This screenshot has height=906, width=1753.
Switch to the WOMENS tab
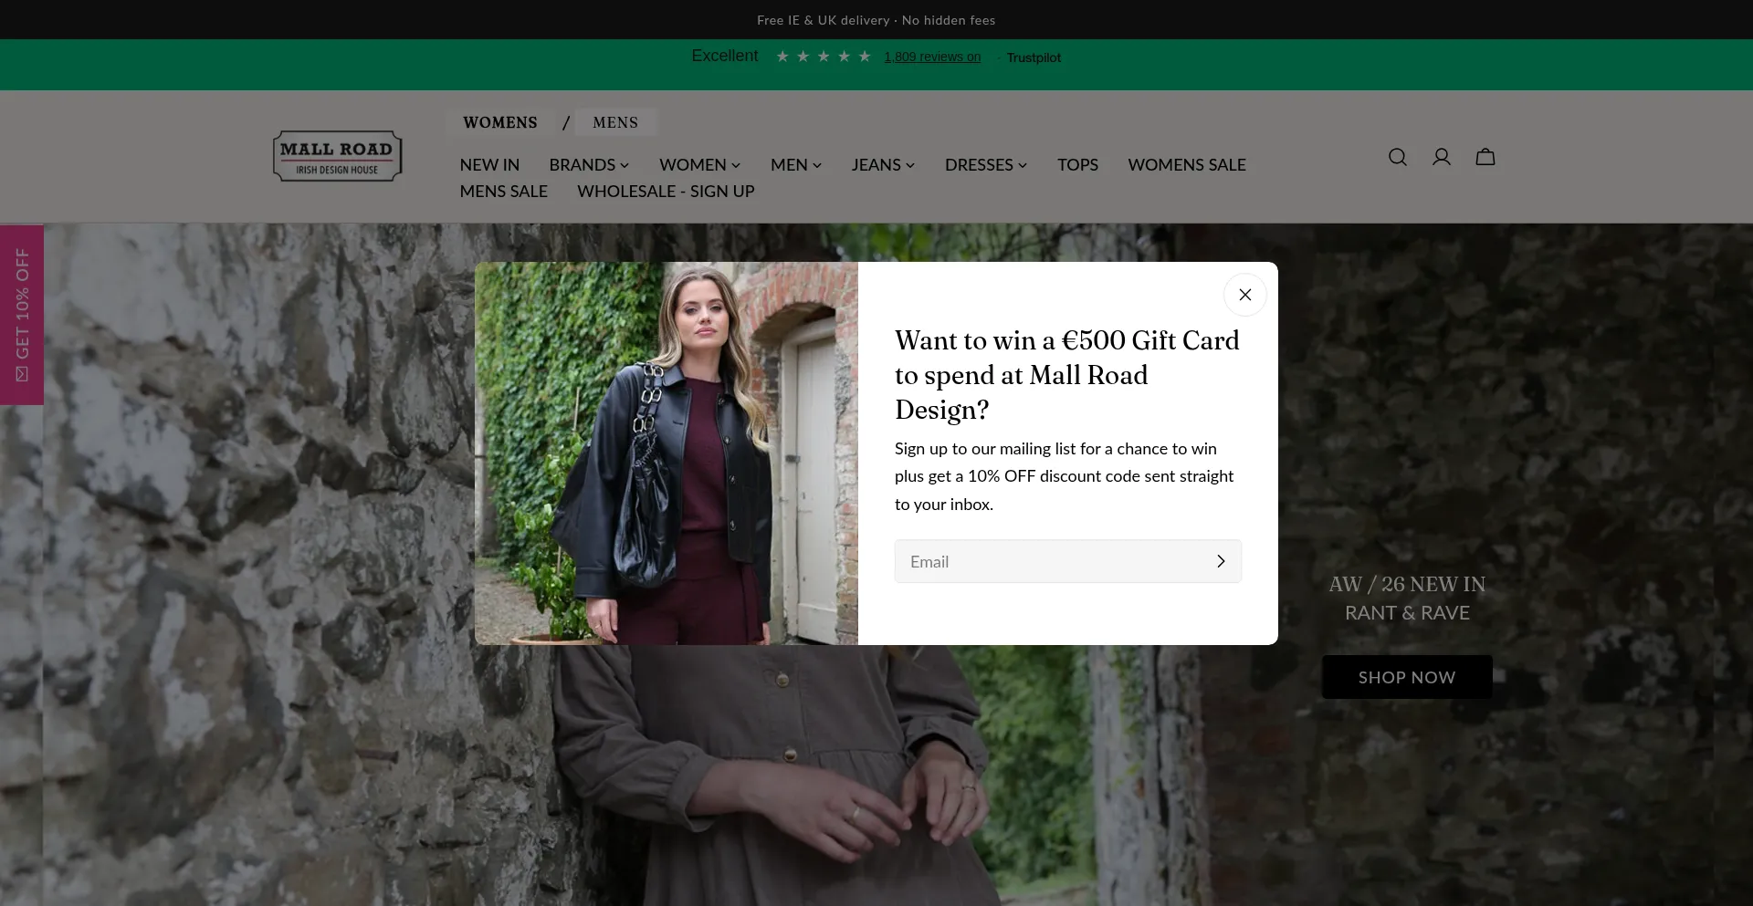coord(500,122)
